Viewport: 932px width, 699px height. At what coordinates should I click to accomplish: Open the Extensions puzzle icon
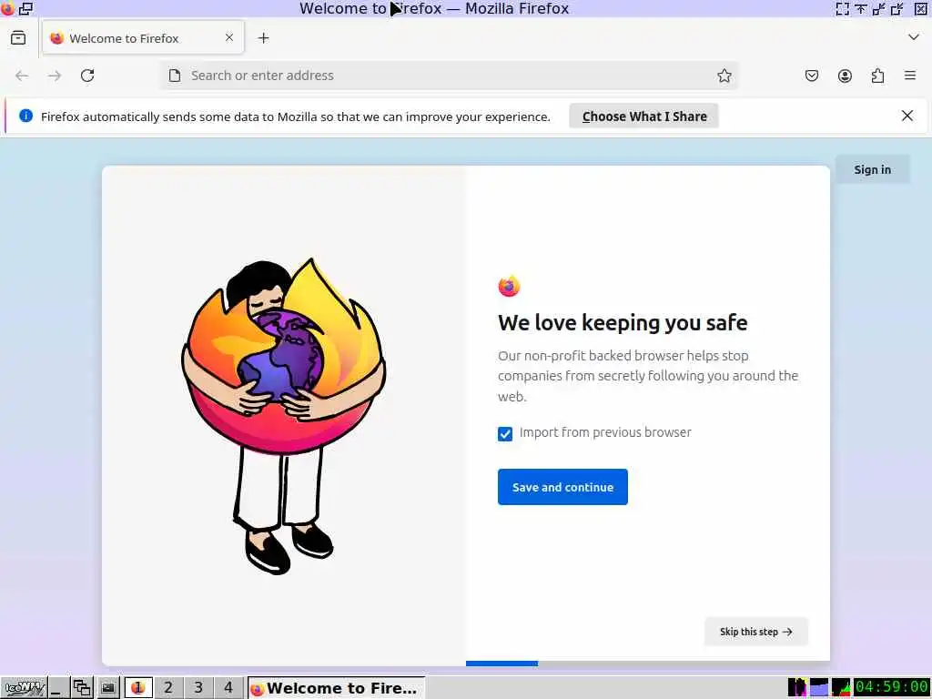tap(877, 76)
